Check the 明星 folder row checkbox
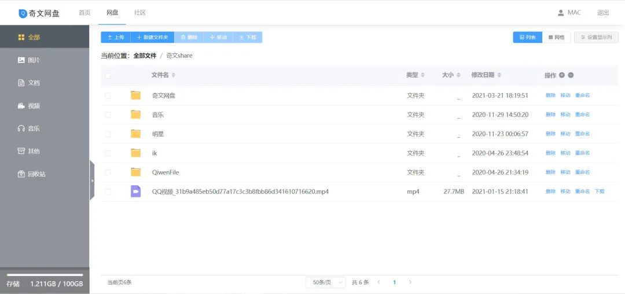Viewport: 625px width, 294px height. pos(108,134)
